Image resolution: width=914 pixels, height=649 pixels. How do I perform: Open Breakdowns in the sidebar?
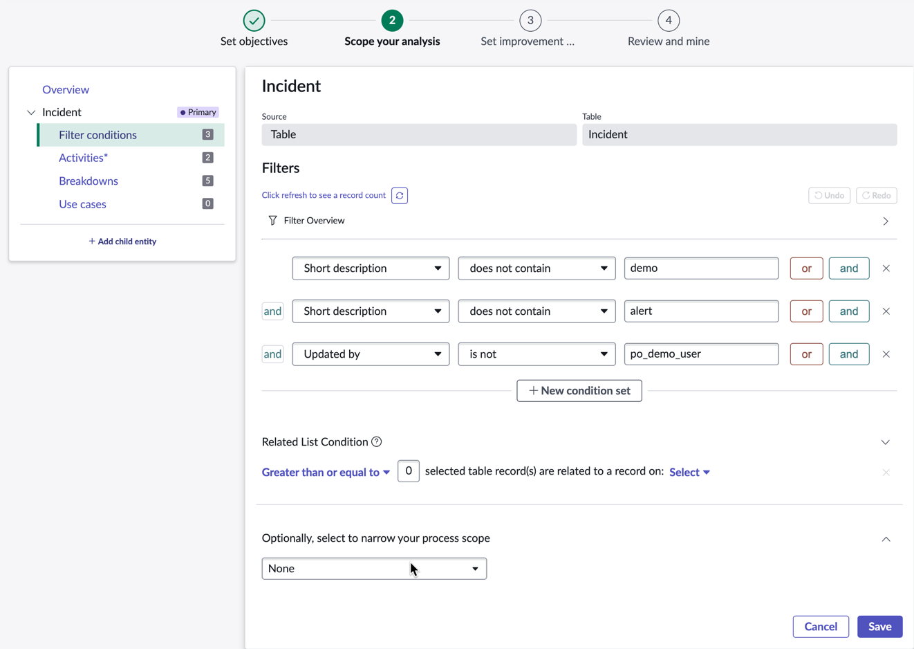point(88,181)
